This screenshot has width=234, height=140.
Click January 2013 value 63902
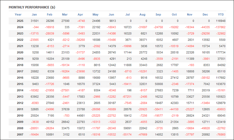coord(35,97)
